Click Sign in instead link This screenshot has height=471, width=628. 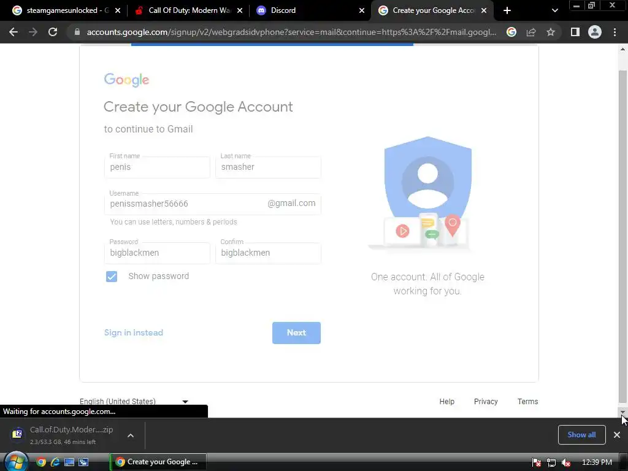[134, 333]
